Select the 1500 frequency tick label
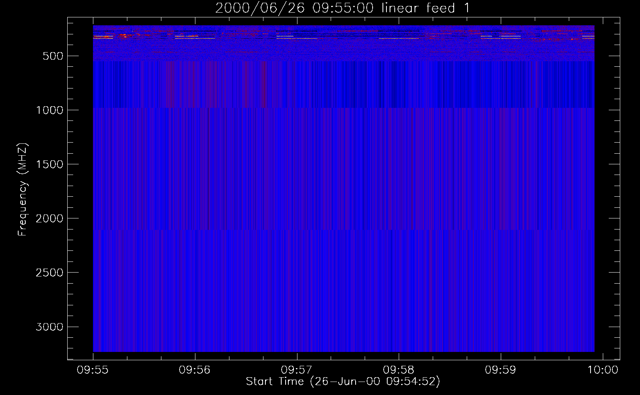Screen dimensions: 640x395 (x=49, y=164)
